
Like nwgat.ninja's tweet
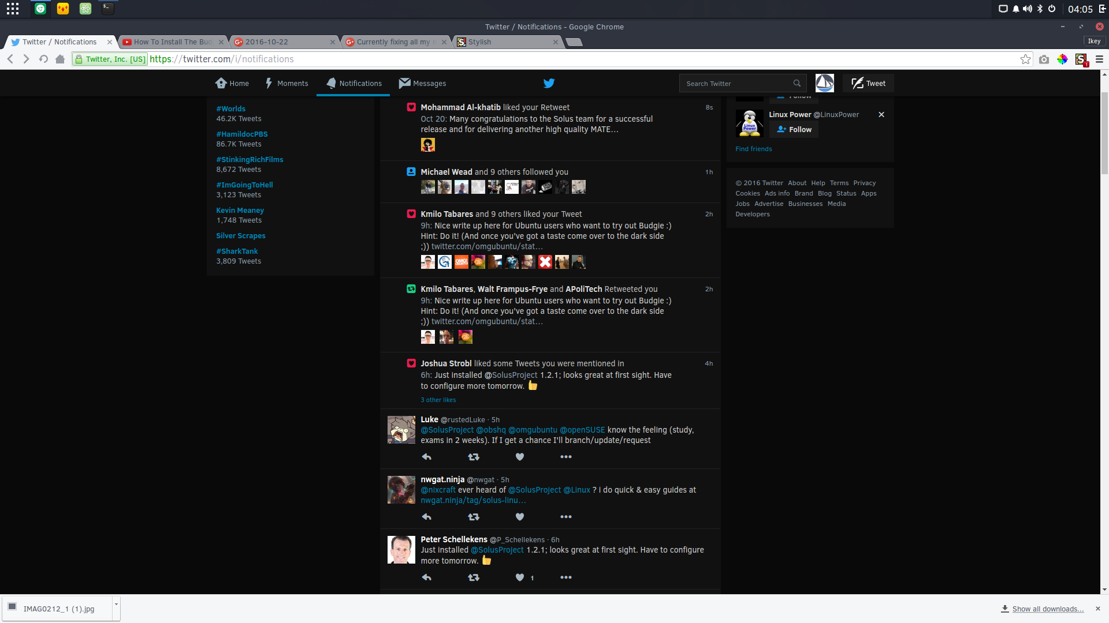[520, 517]
